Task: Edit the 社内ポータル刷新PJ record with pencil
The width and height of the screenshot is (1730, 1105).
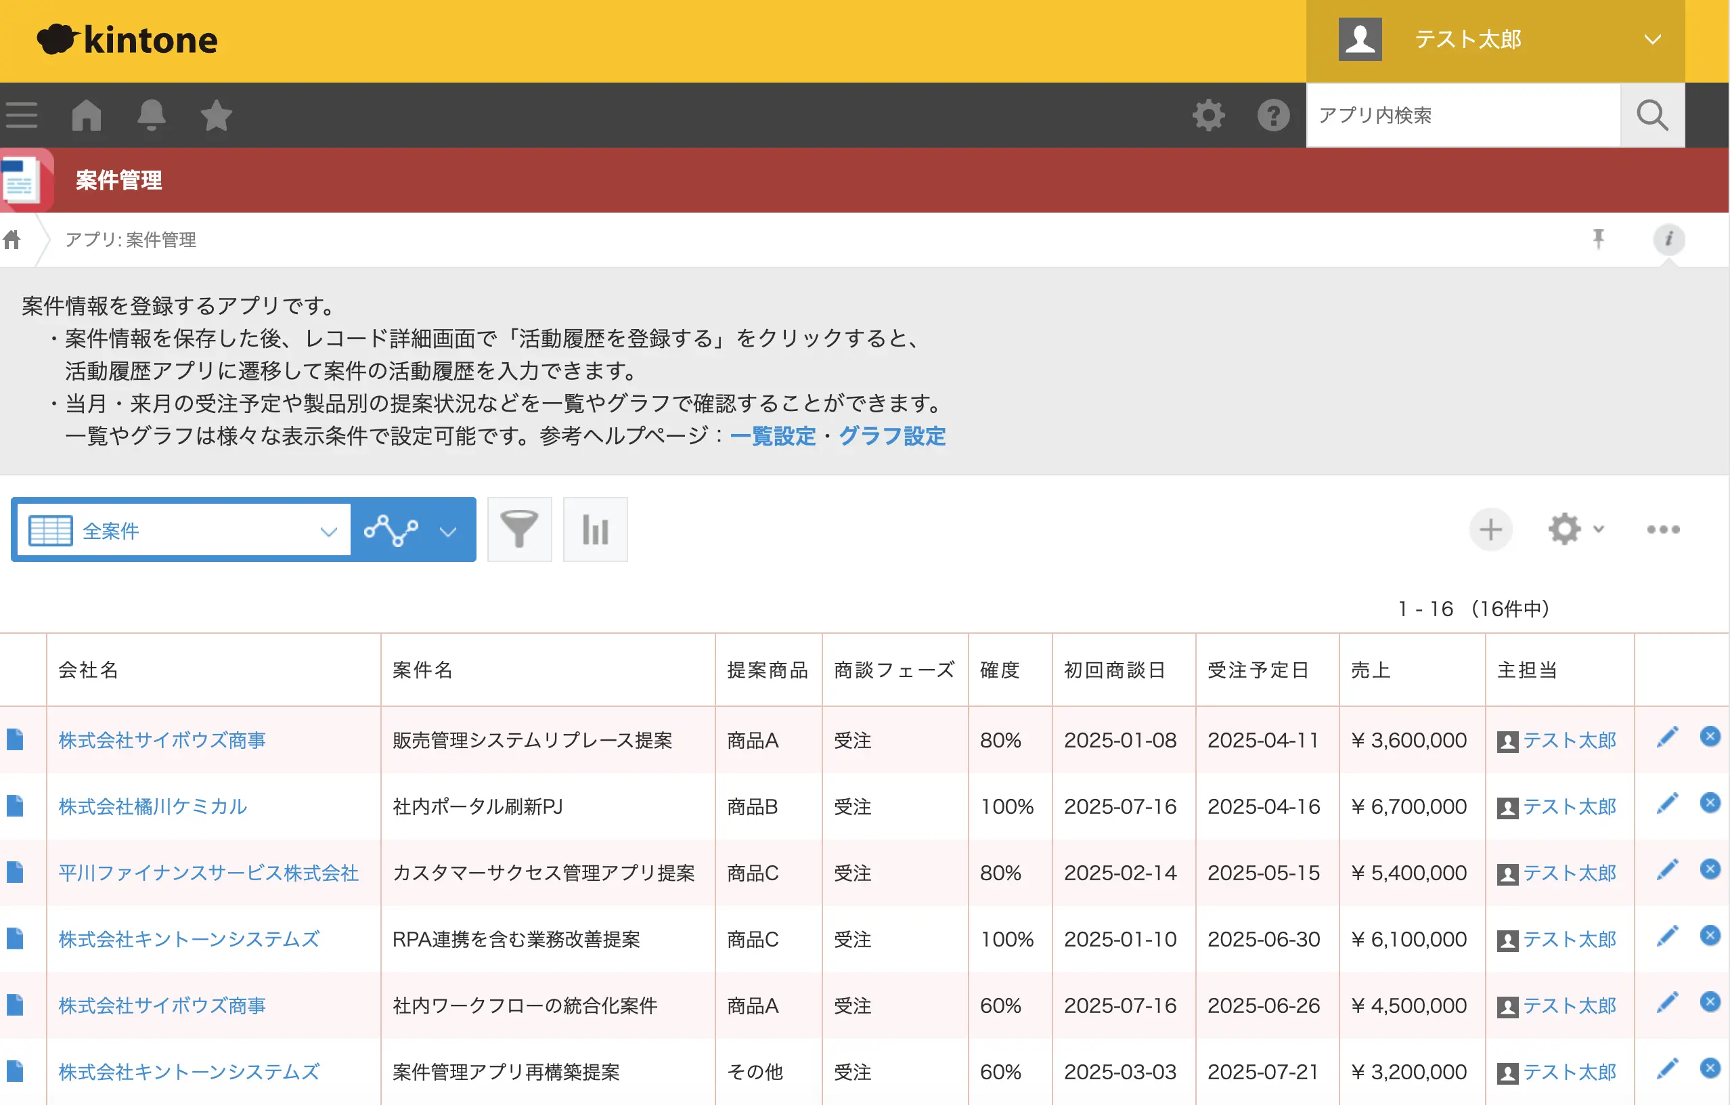Action: (x=1668, y=803)
